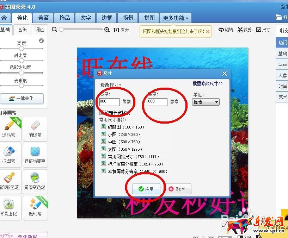Click the 宽度 width input field
Viewport: 288px width, 238px height.
click(x=109, y=102)
